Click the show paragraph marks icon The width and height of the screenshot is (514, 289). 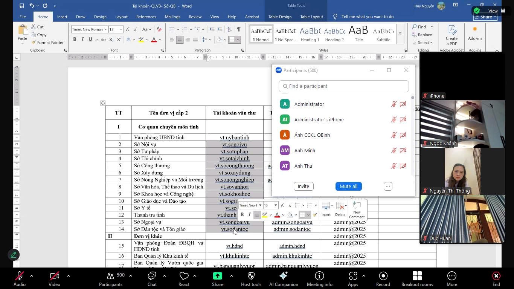[239, 29]
